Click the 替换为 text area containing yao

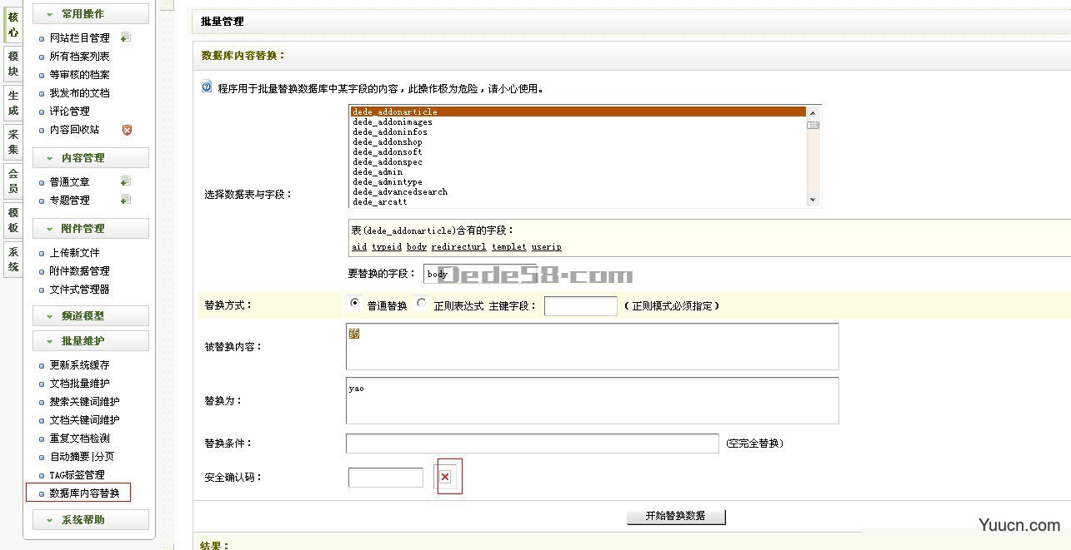[x=593, y=400]
